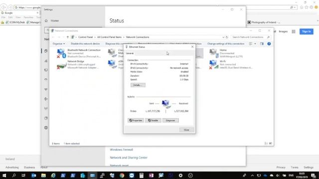Screen dimensions: 319x179
Task: Open Chrome from the taskbar
Action: (x=122, y=176)
